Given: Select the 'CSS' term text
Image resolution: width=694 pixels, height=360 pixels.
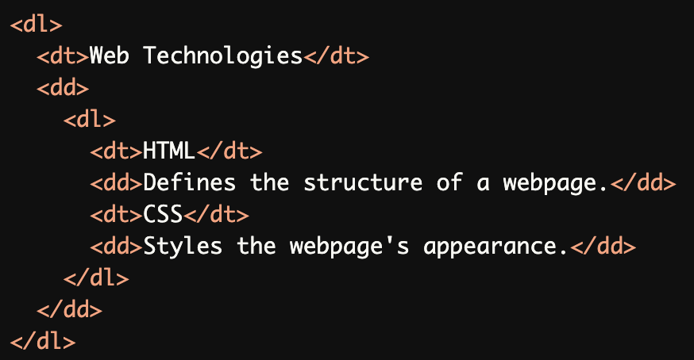Looking at the screenshot, I should pyautogui.click(x=163, y=215).
